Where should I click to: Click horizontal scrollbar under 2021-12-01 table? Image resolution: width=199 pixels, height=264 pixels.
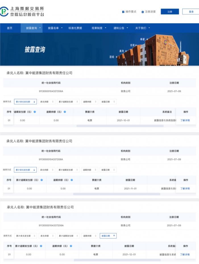coord(117,260)
